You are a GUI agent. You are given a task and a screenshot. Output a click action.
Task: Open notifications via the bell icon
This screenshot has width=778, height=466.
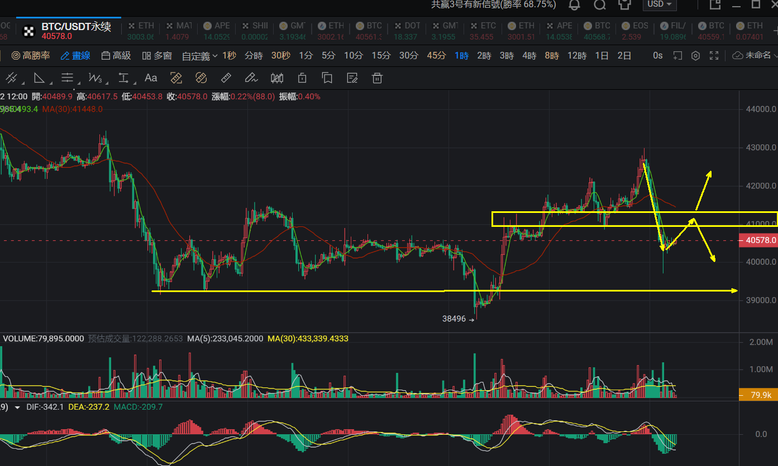pos(574,4)
